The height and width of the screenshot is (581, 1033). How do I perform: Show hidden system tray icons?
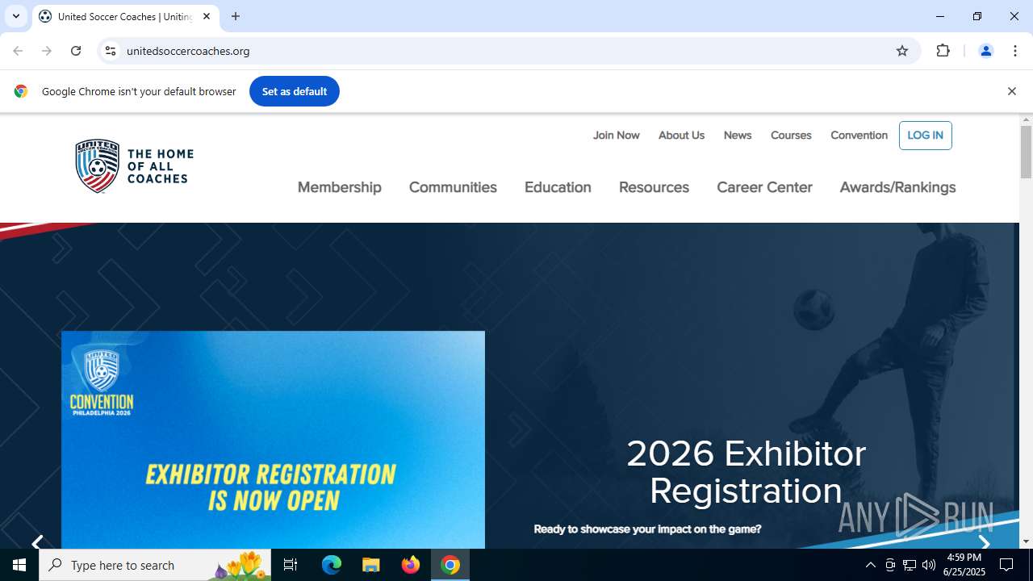(870, 565)
